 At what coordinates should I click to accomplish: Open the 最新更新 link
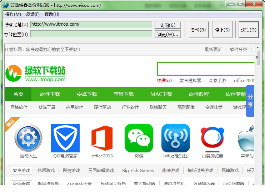(213, 50)
